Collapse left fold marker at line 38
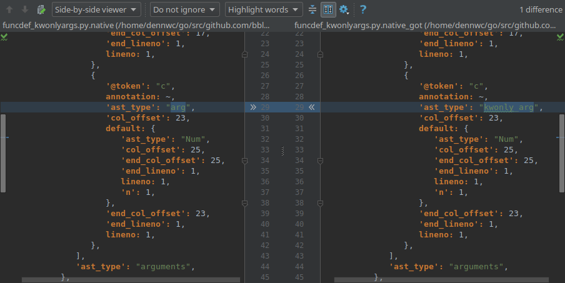Viewport: 565px width, 283px height. click(244, 204)
